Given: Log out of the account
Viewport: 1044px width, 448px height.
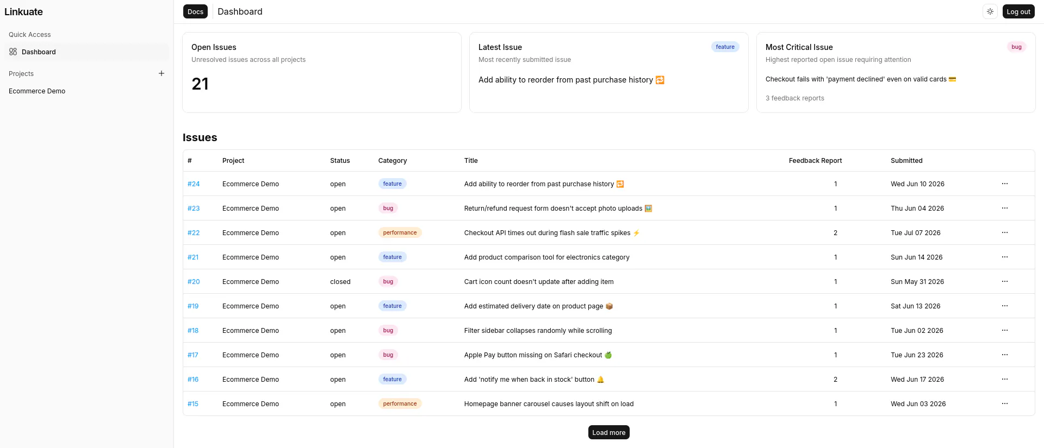Looking at the screenshot, I should [1018, 11].
